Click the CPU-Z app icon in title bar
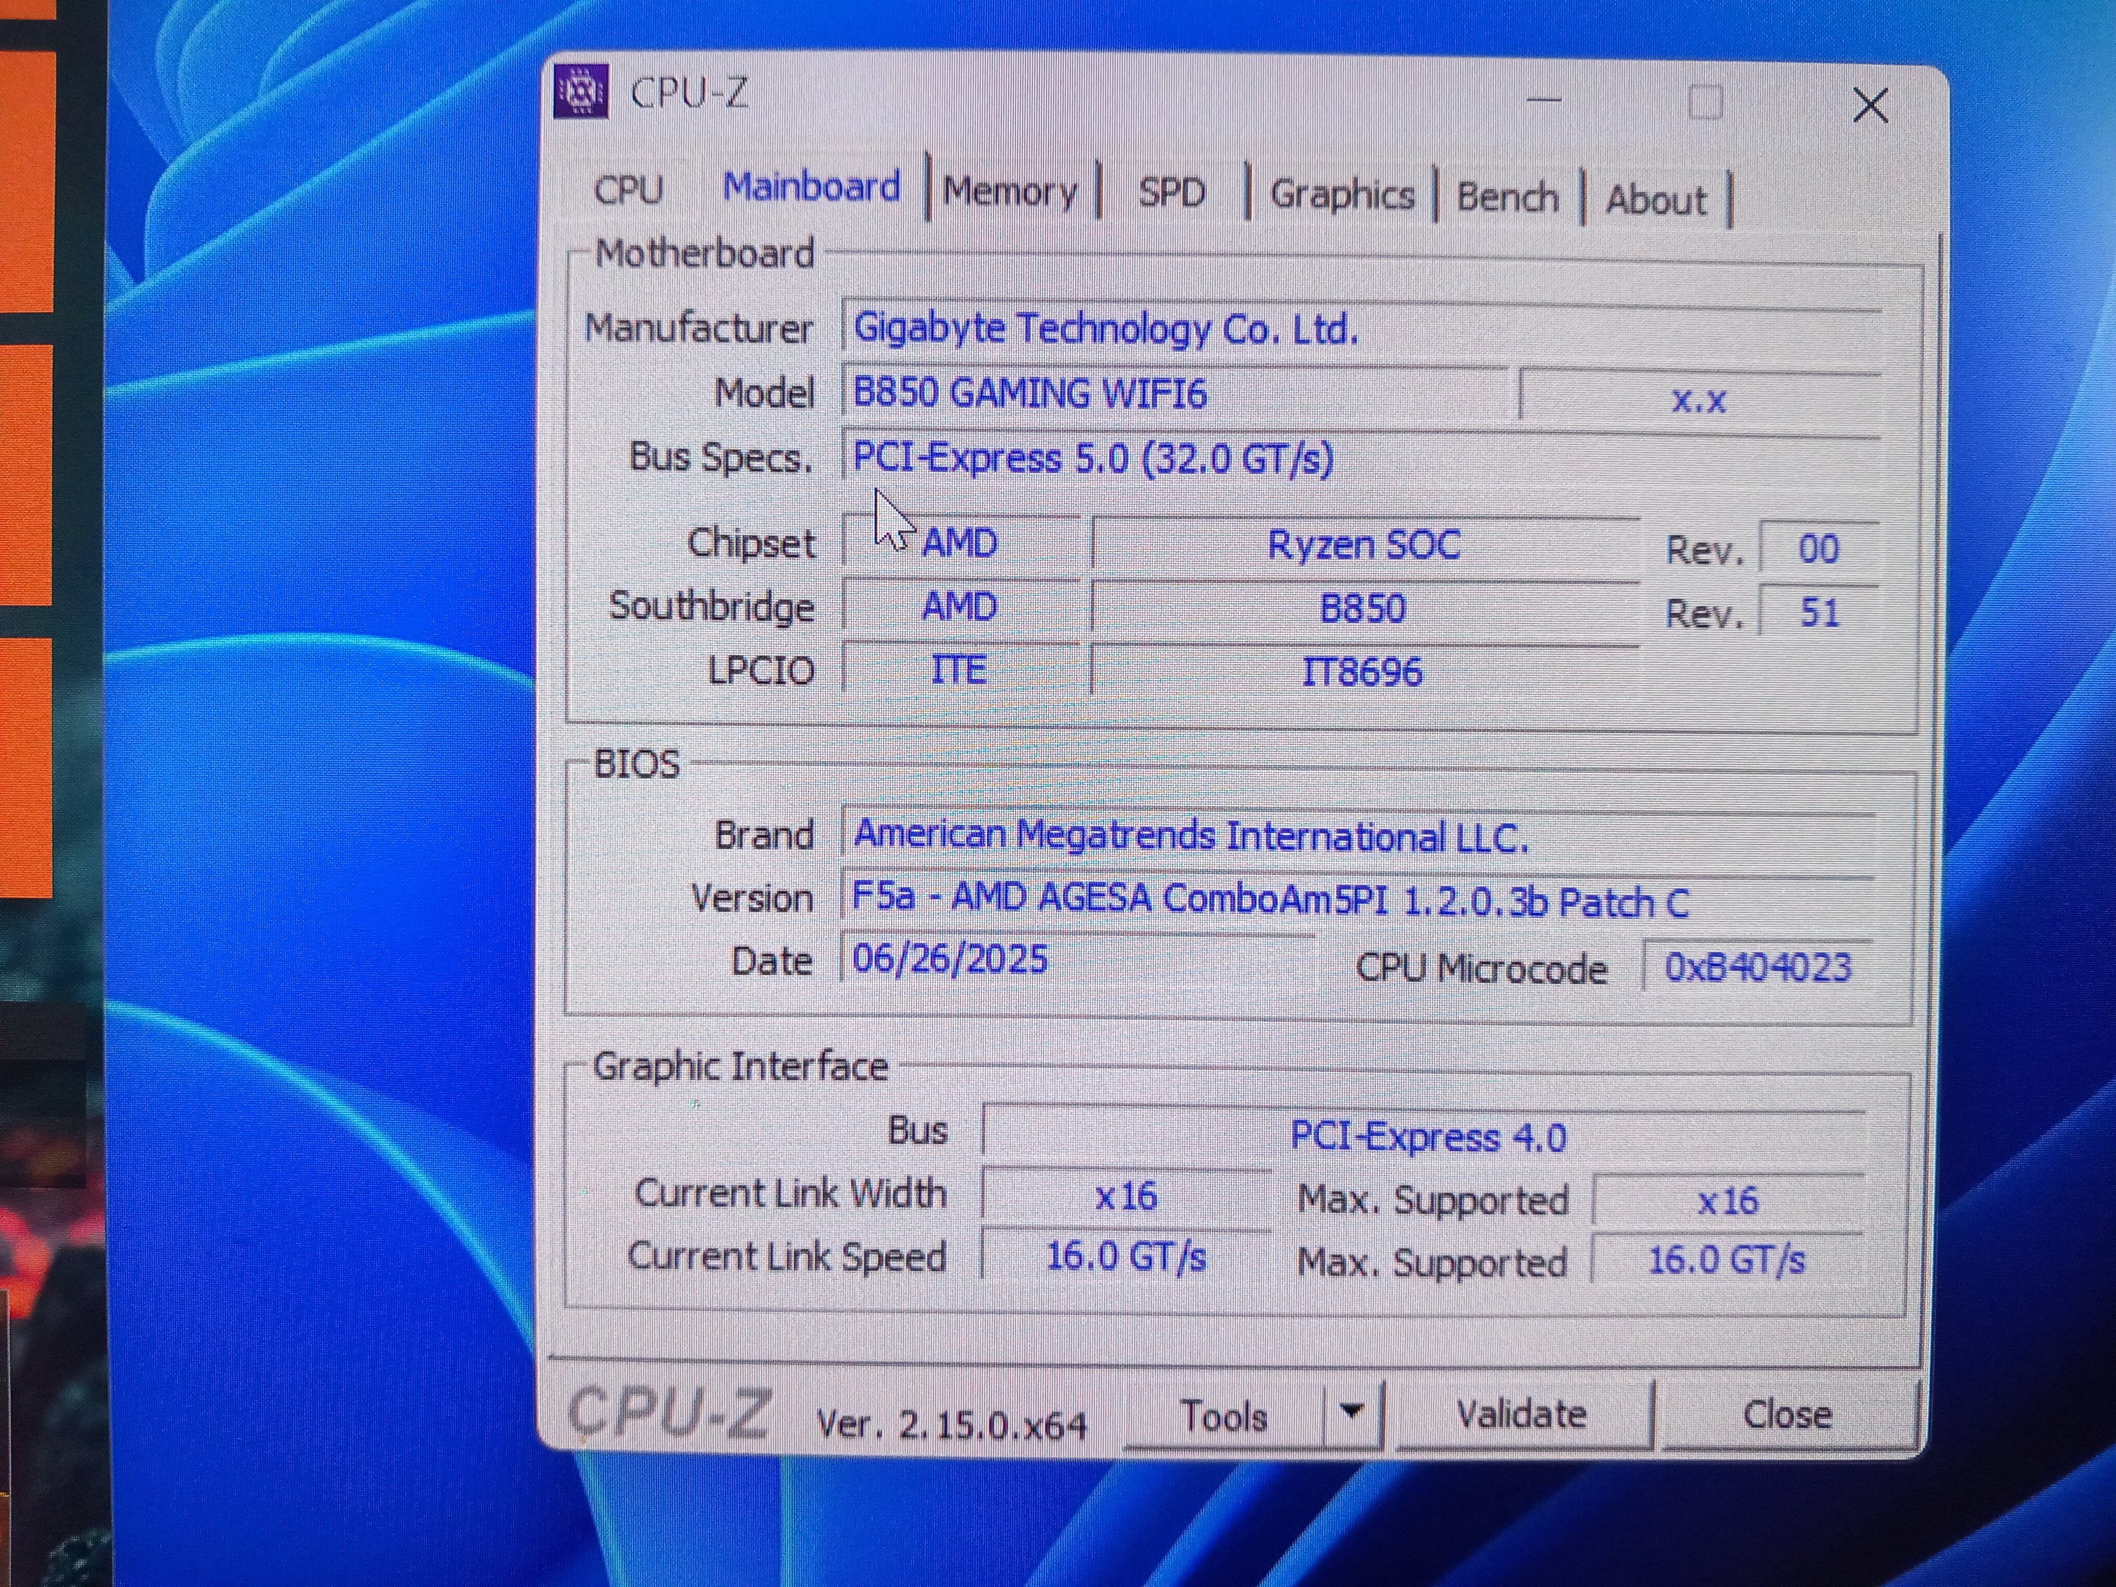The height and width of the screenshot is (1587, 2116). tap(581, 92)
